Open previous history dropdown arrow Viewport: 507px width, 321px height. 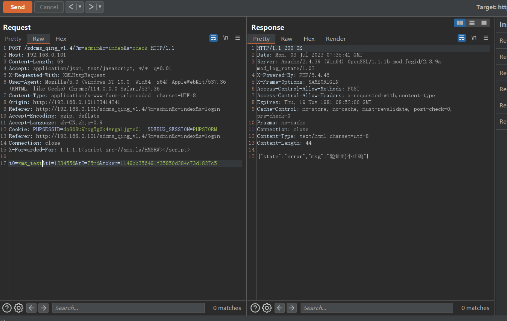(x=80, y=7)
